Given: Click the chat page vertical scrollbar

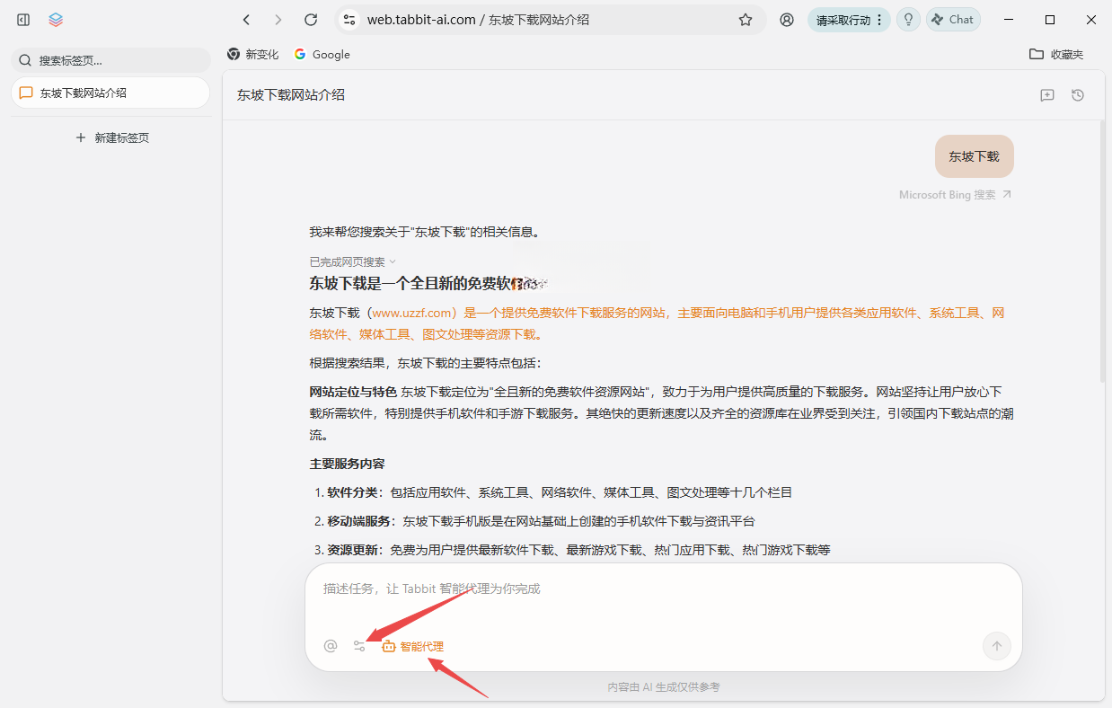Looking at the screenshot, I should click(x=1101, y=252).
